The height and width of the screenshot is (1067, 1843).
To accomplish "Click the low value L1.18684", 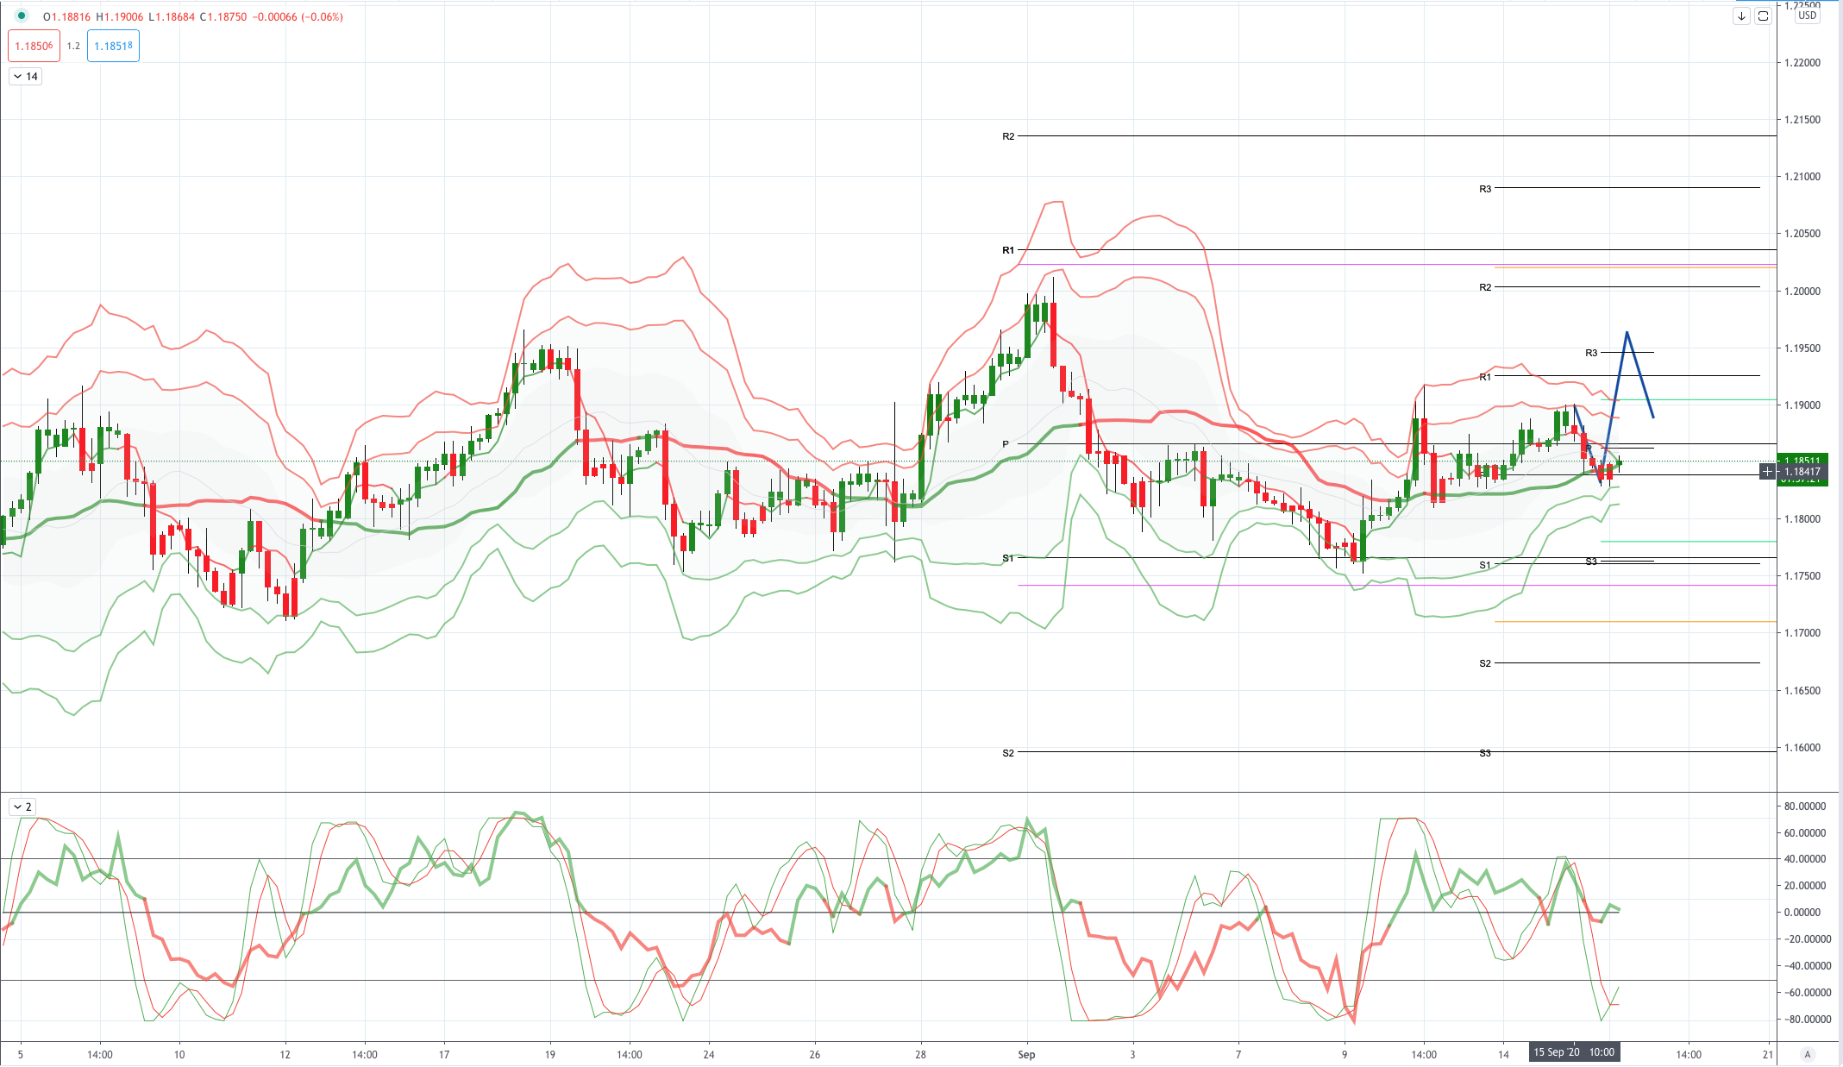I will (172, 16).
